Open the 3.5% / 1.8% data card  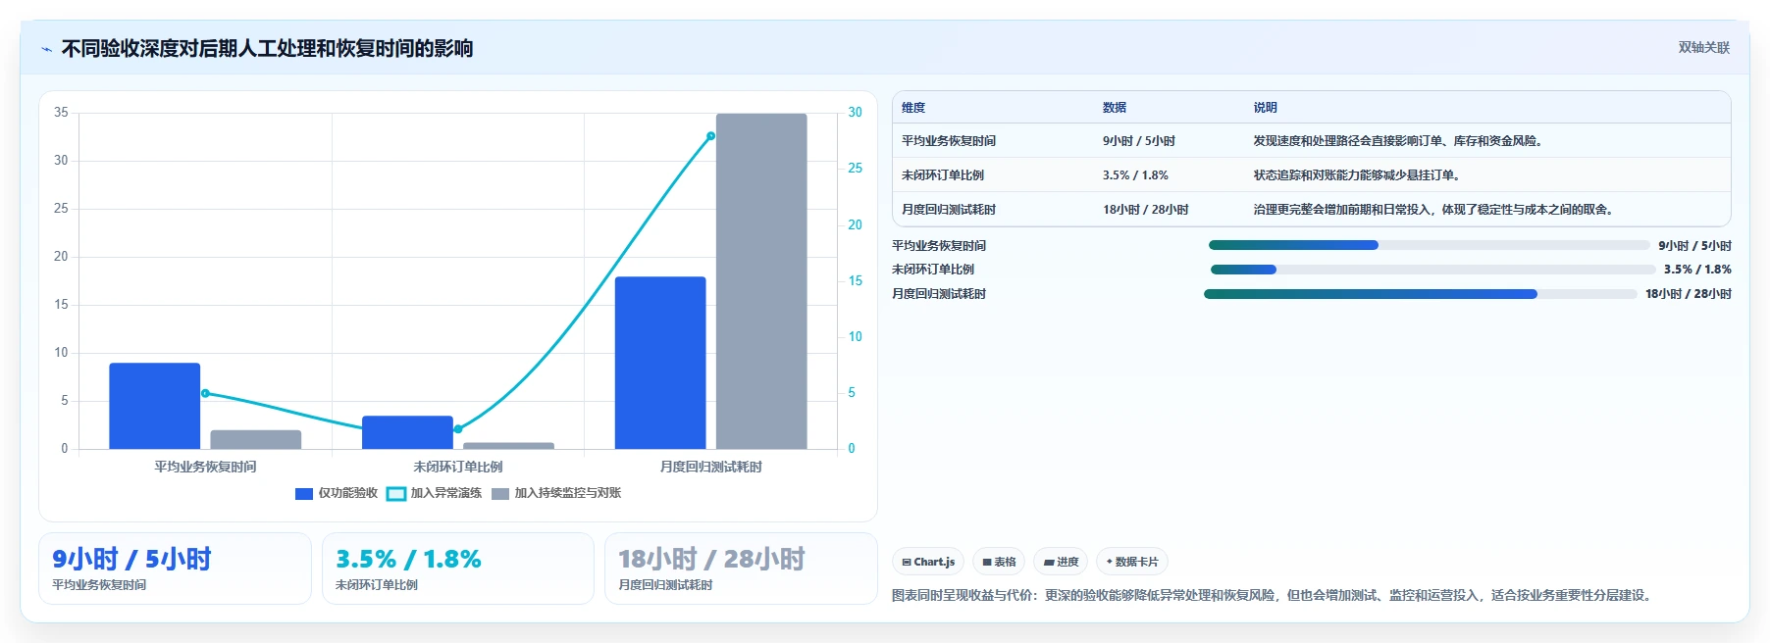[458, 569]
